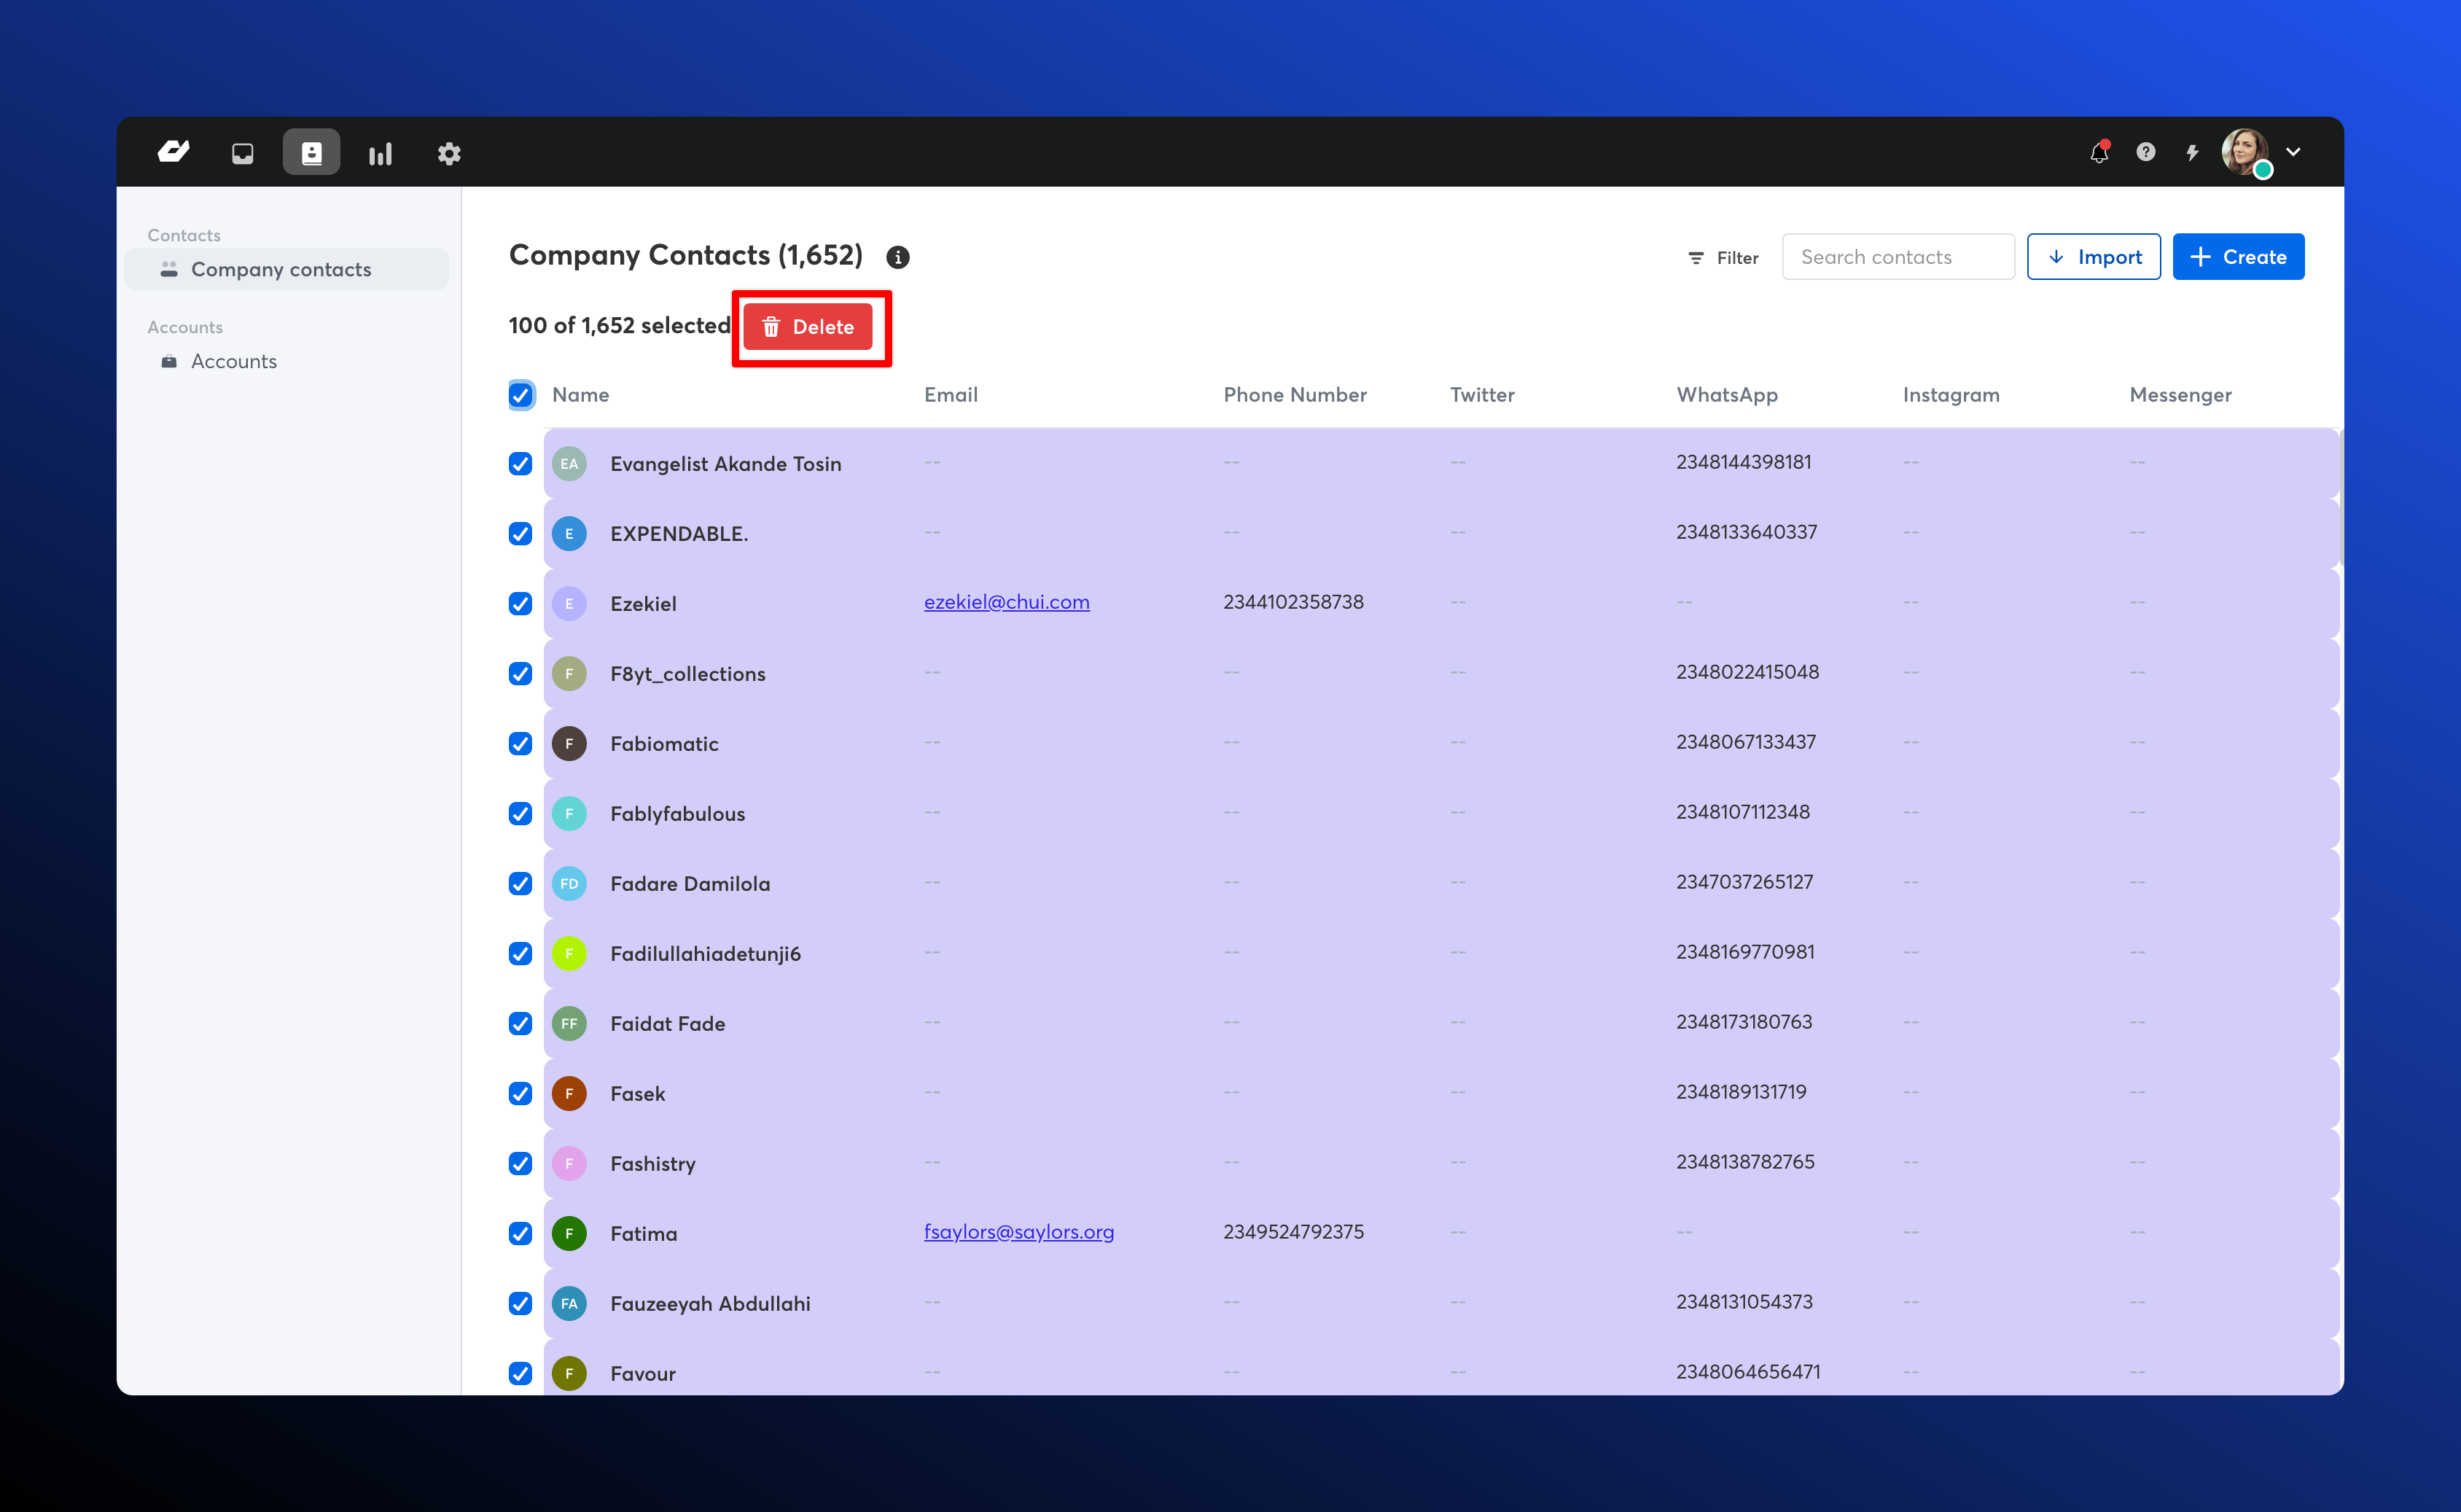Open the Filter options
Screen dimensions: 2461x1512
tap(1723, 258)
